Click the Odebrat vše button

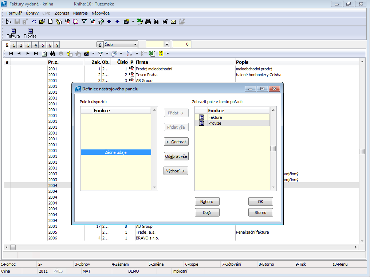pyautogui.click(x=176, y=156)
